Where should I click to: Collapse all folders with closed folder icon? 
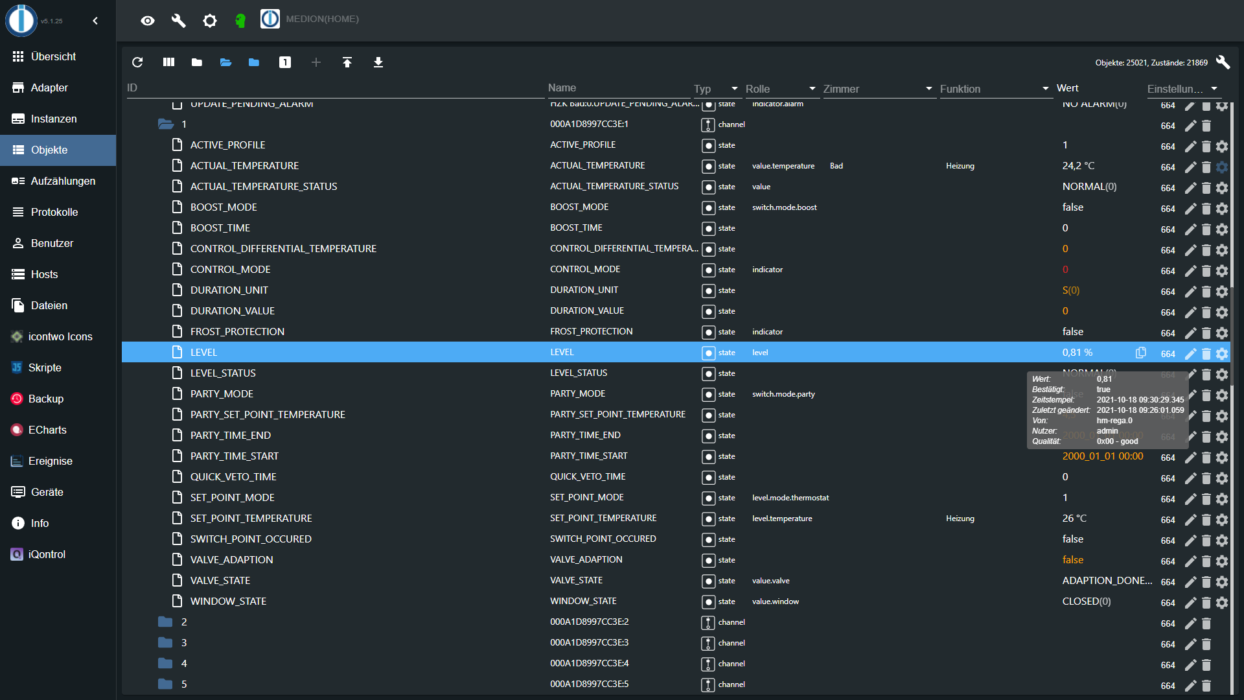coord(197,62)
